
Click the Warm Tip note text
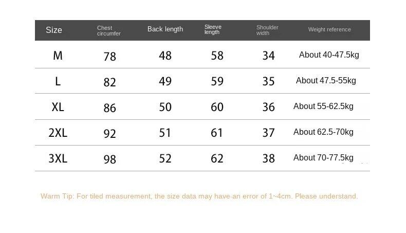pyautogui.click(x=199, y=196)
